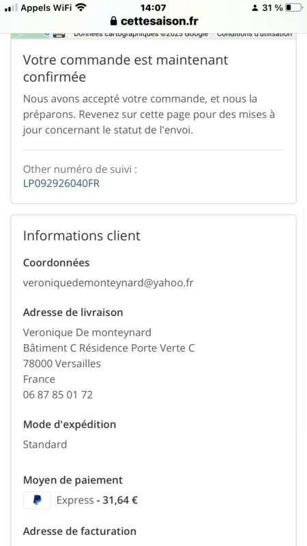Tap the cellular signal bars icon
Viewport: 307px width, 546px height.
coord(11,8)
